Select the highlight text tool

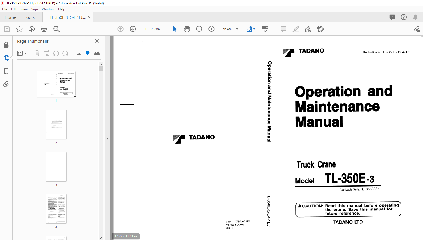pyautogui.click(x=296, y=29)
